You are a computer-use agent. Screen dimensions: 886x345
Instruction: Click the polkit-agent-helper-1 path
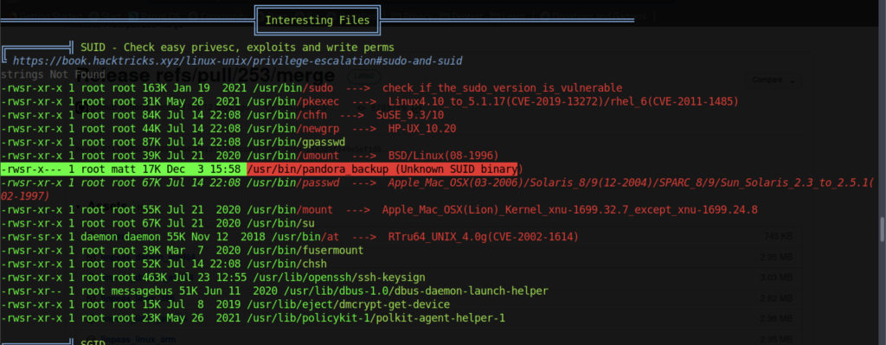click(x=376, y=318)
